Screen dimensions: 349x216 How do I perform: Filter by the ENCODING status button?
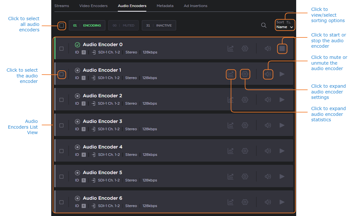[x=87, y=25]
